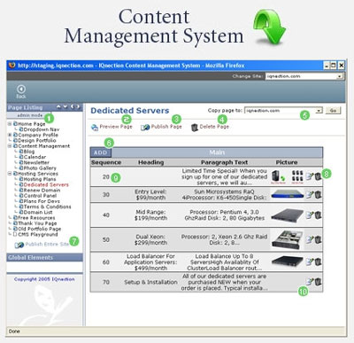354x343 pixels.
Task: Click the Go button
Action: (x=333, y=111)
